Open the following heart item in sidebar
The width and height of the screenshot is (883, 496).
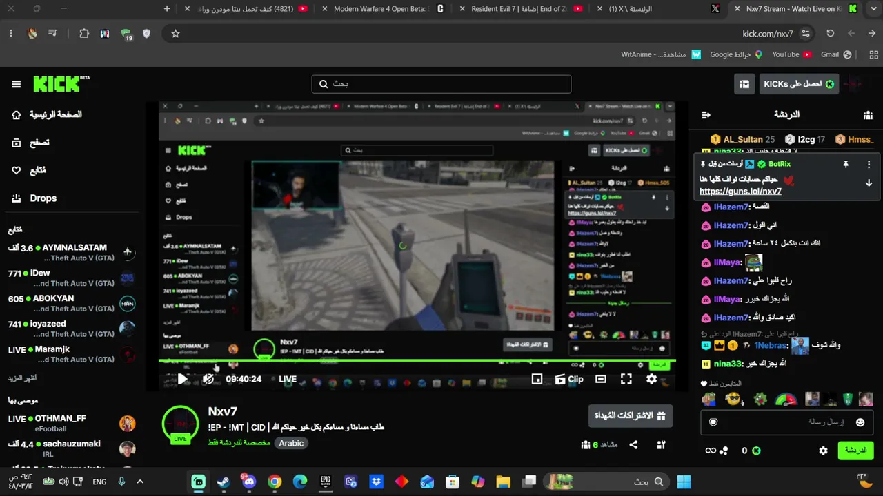[29, 170]
